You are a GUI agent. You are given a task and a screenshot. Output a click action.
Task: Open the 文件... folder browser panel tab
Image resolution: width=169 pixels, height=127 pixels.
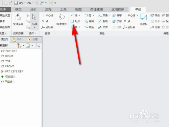18,39
